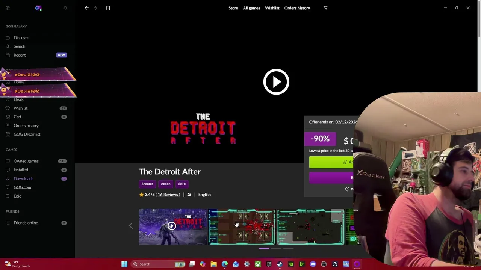Click the active gallery page indicator bar
The height and width of the screenshot is (270, 481).
coord(264,248)
